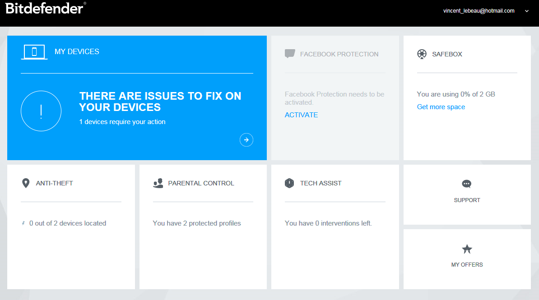Click '1 devices require your action' text
Viewport: 539px width, 300px height.
pos(122,122)
